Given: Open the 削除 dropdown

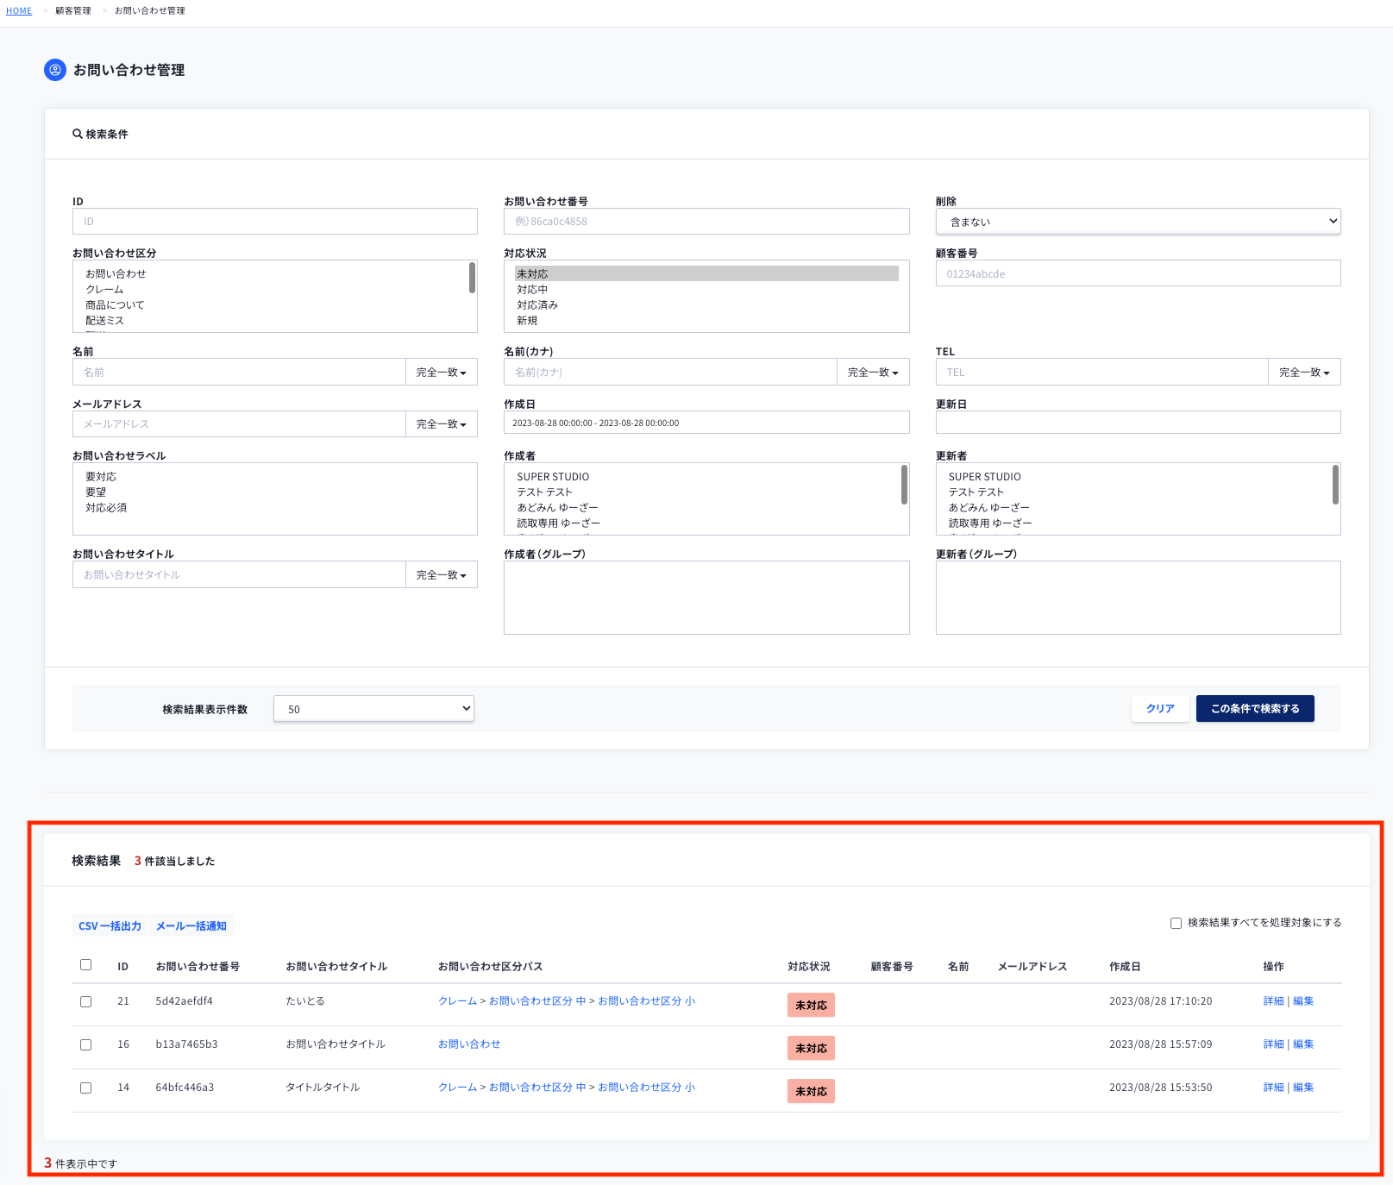Looking at the screenshot, I should [x=1139, y=221].
